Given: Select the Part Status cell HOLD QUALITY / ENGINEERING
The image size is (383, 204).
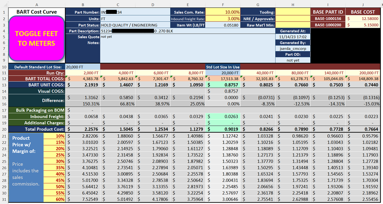Looking at the screenshot, I should click(x=135, y=25).
